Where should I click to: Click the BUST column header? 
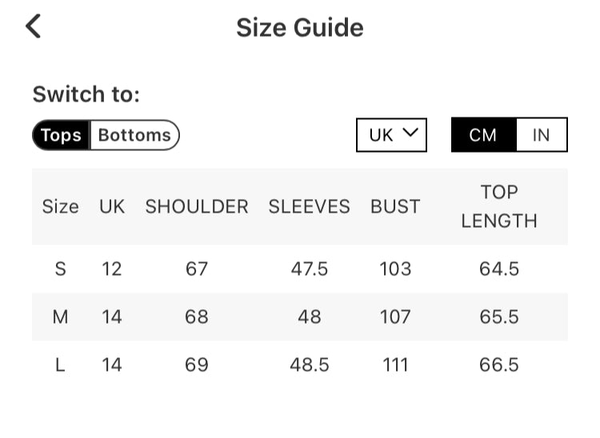tap(395, 206)
